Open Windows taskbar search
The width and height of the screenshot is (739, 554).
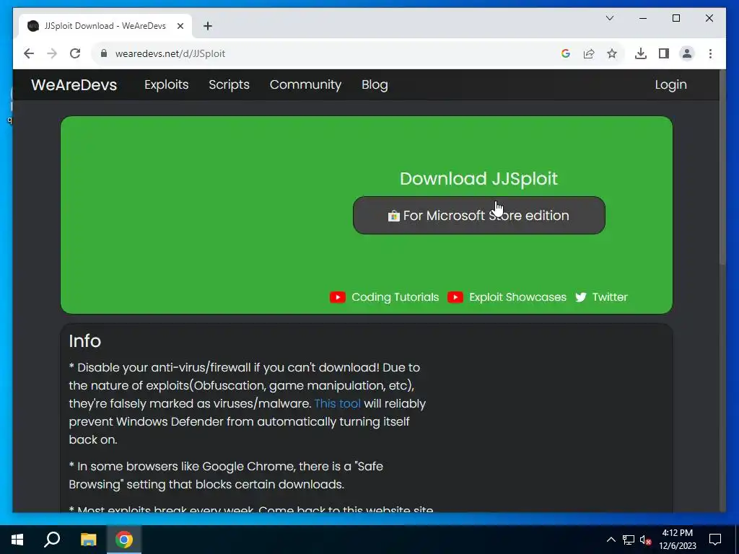(52, 540)
